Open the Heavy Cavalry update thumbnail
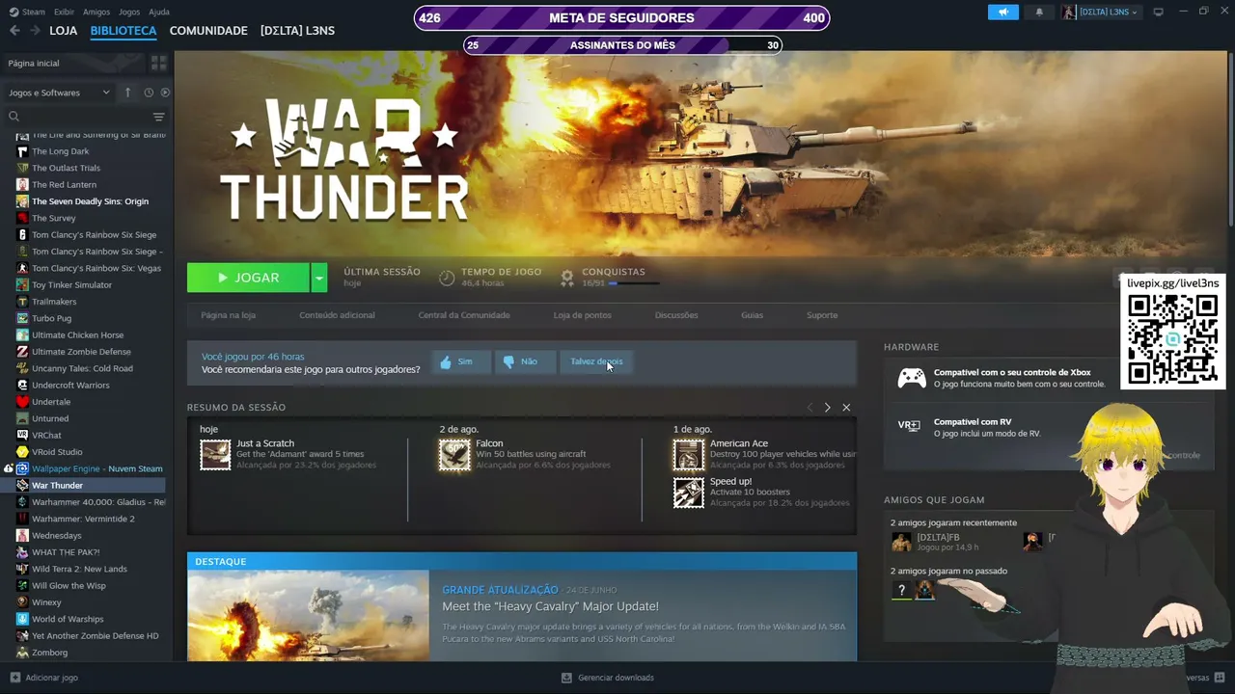The width and height of the screenshot is (1235, 694). tap(308, 616)
